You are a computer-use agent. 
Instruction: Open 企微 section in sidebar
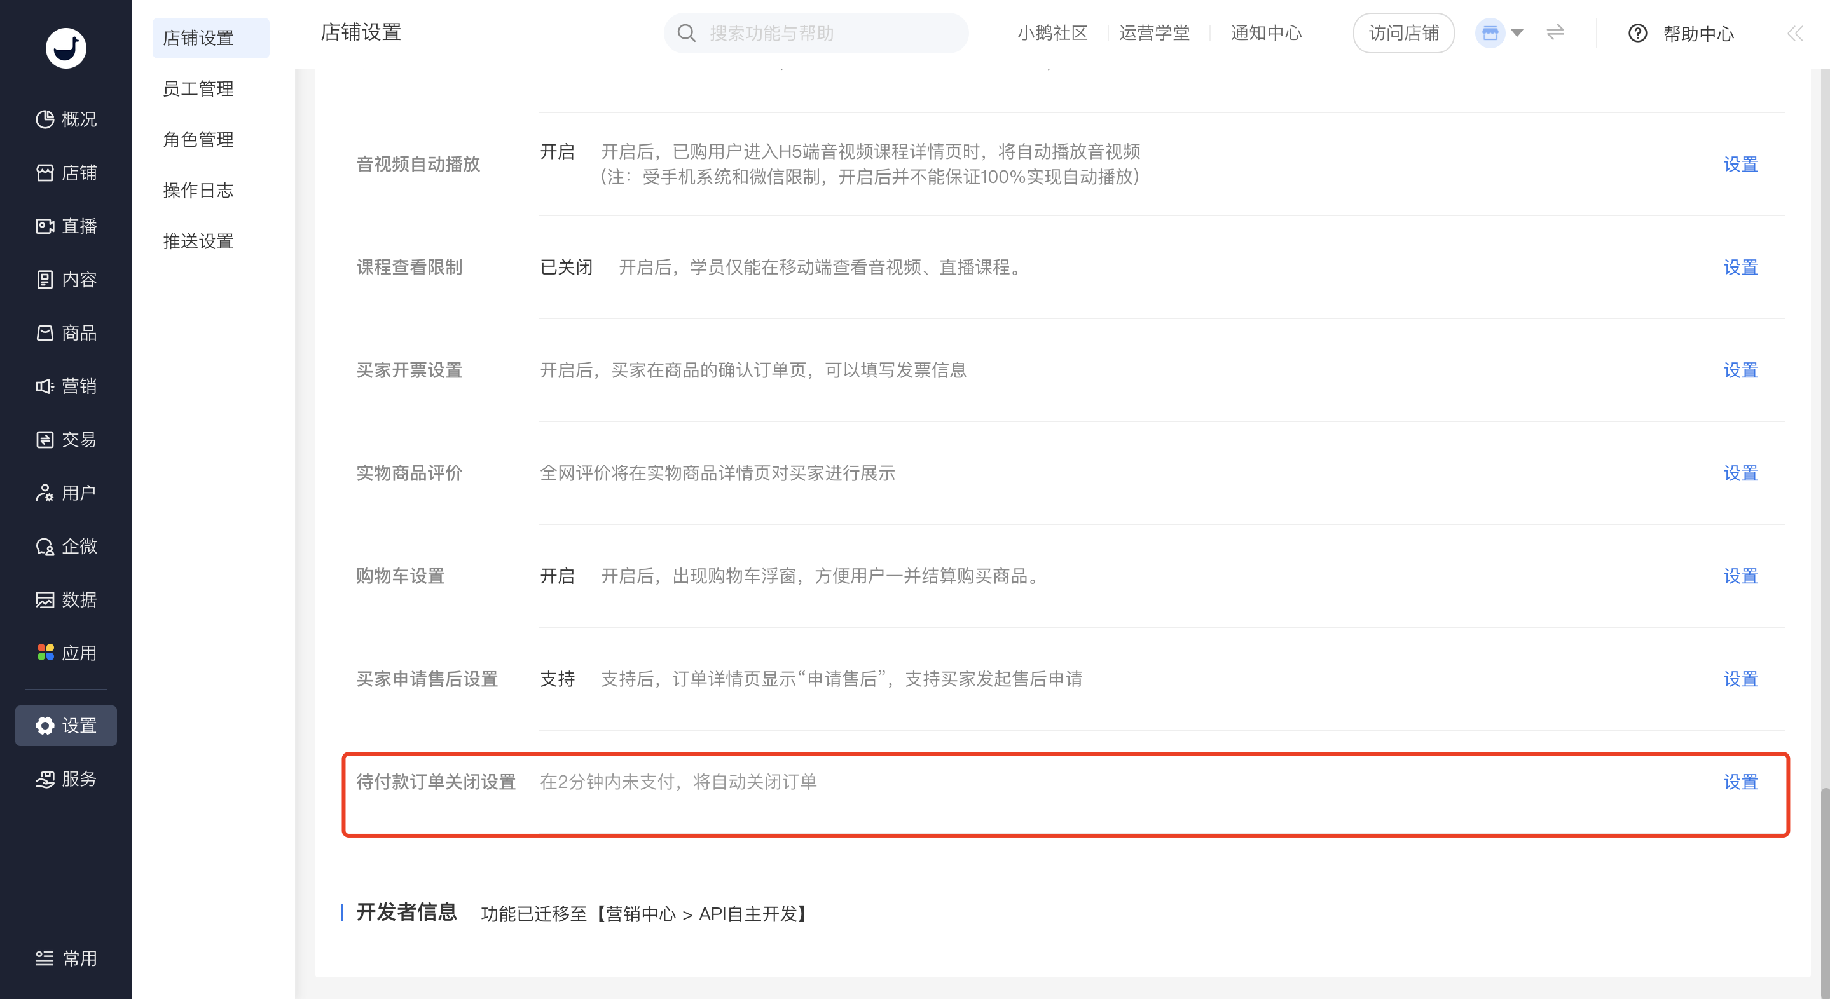pos(66,546)
